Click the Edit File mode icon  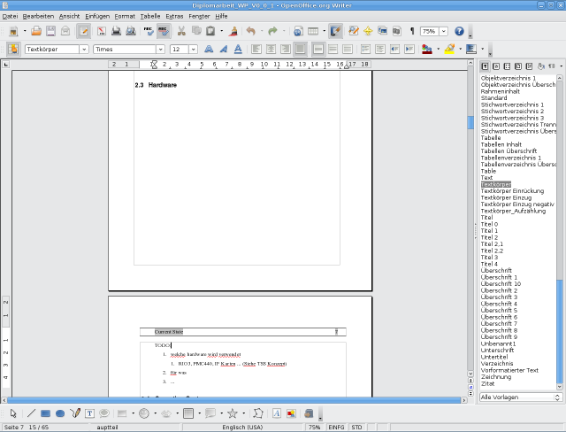tap(83, 31)
